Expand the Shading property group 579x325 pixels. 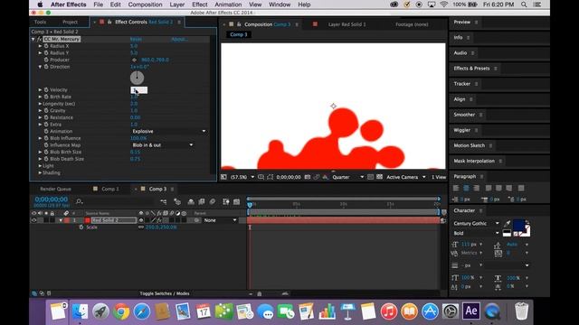click(x=40, y=172)
